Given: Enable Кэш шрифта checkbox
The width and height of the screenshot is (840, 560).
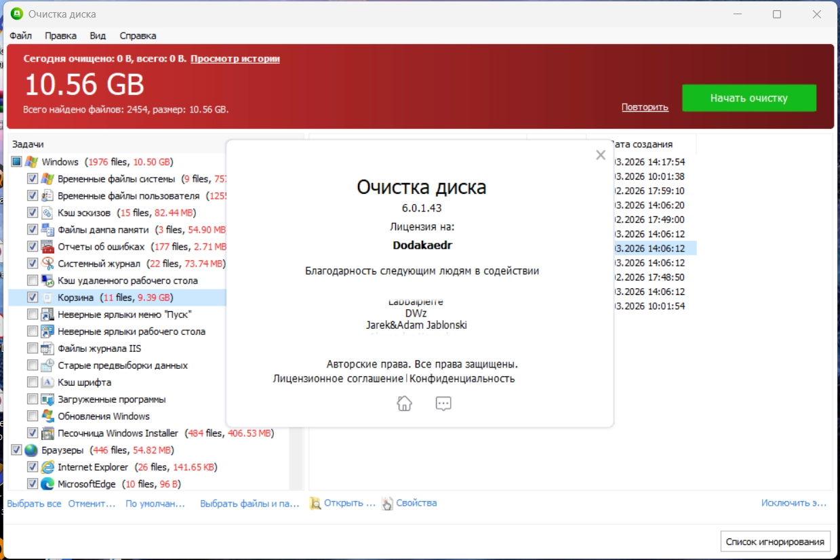Looking at the screenshot, I should (32, 382).
